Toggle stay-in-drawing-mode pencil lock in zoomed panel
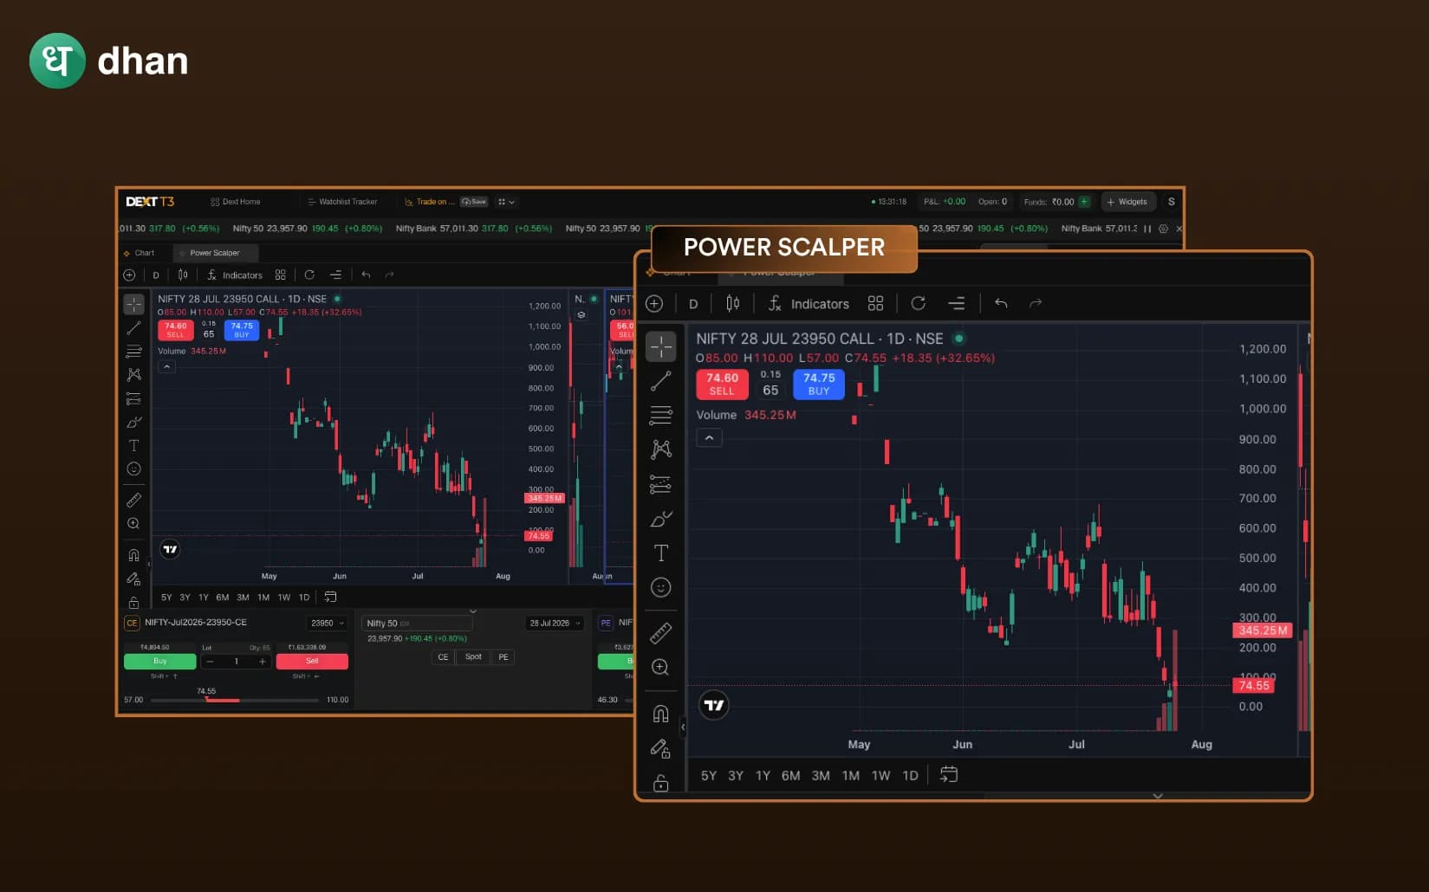 (x=661, y=748)
